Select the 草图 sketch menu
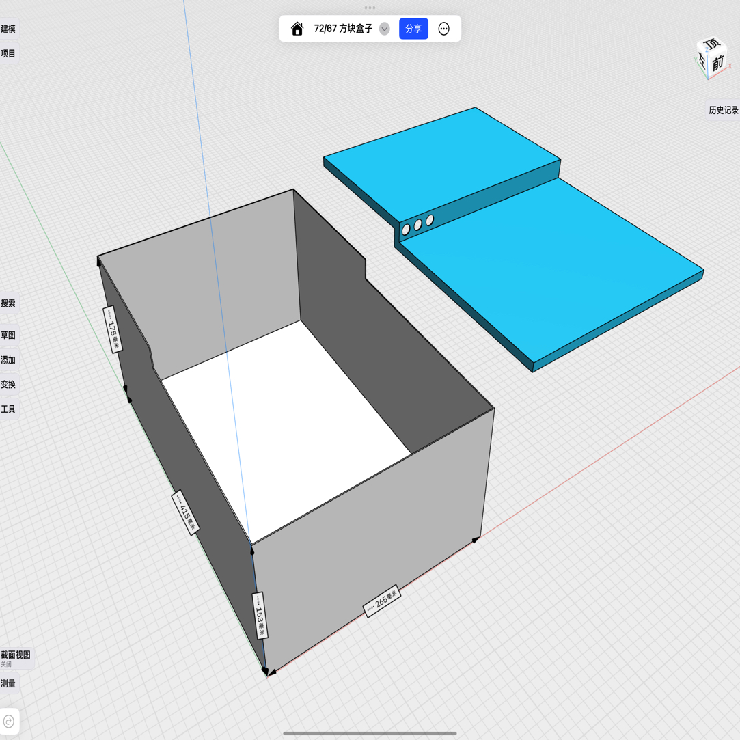The height and width of the screenshot is (740, 740). [8, 335]
